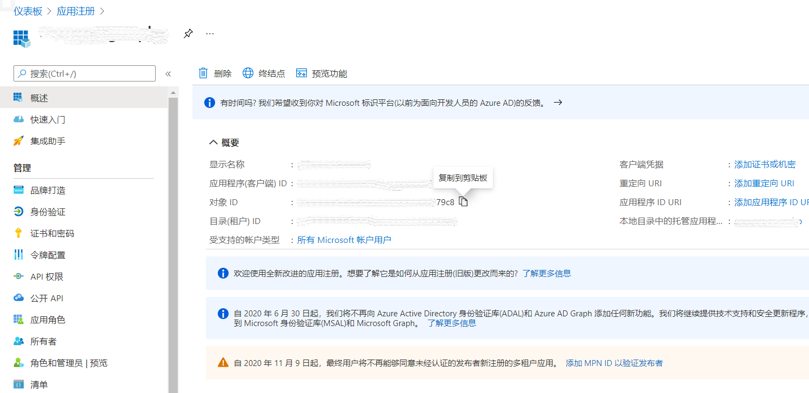Open the more options ellipsis menu
The width and height of the screenshot is (809, 393).
coord(210,34)
